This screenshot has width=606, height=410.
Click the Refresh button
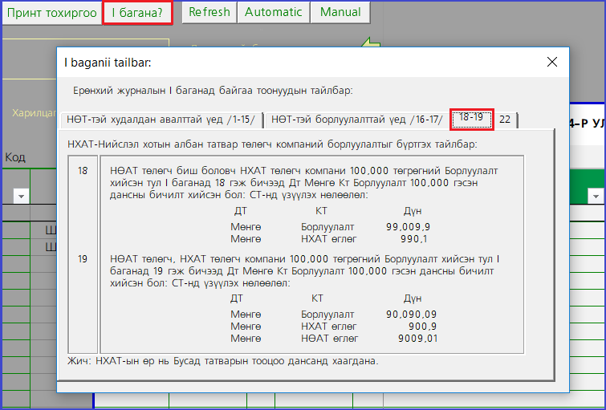209,12
